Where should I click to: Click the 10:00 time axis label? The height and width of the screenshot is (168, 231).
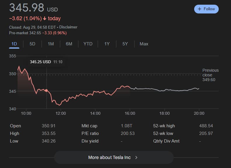coord(26,113)
